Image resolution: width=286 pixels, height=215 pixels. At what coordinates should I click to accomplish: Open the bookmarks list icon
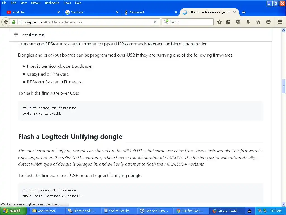pos(228,22)
